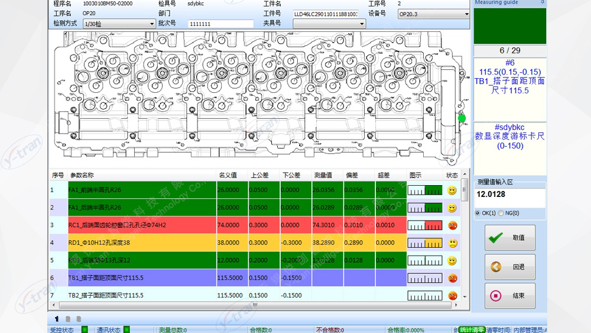Click the sad yellow face in row 4
591x333 pixels.
(452, 243)
